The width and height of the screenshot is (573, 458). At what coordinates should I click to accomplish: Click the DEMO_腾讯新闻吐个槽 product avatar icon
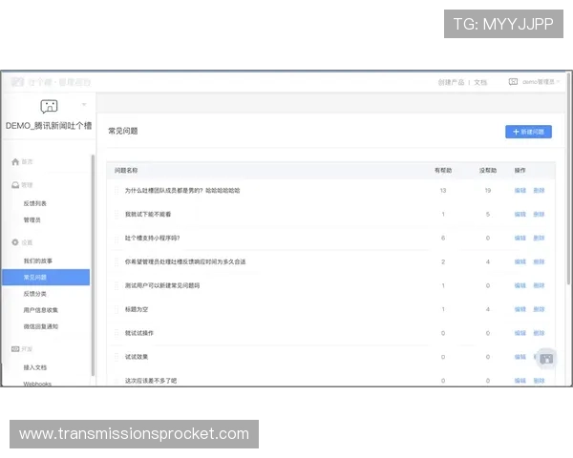(x=49, y=106)
